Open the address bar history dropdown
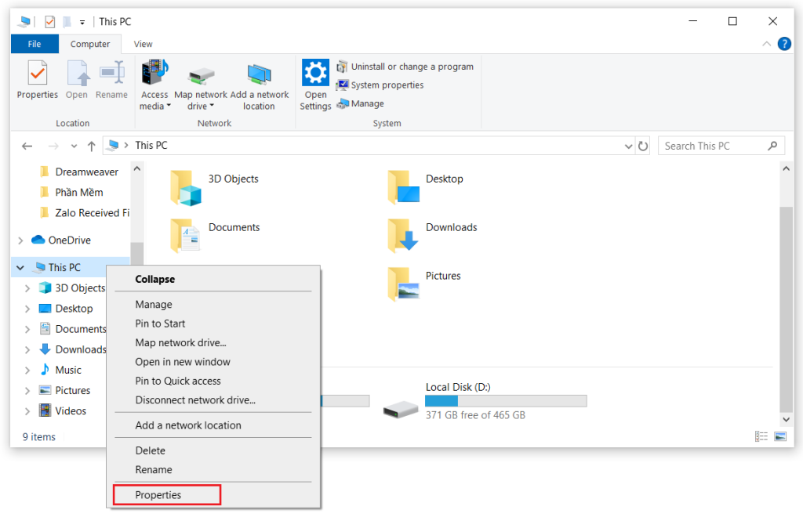Screen dimensions: 803x517 (627, 145)
